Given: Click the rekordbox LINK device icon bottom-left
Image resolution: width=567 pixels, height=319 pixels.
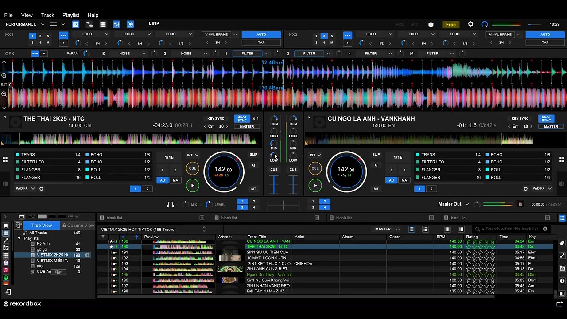Looking at the screenshot, I should pyautogui.click(x=8, y=292).
